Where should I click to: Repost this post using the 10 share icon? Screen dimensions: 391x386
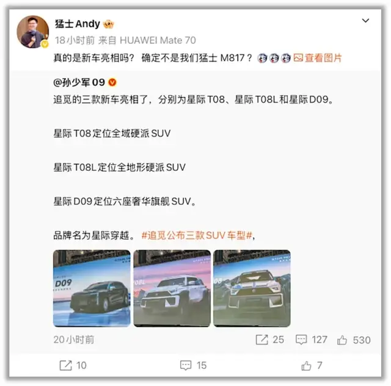click(x=65, y=365)
